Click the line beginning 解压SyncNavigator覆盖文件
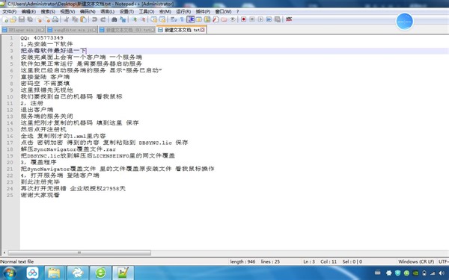The image size is (449, 280). coord(68,149)
